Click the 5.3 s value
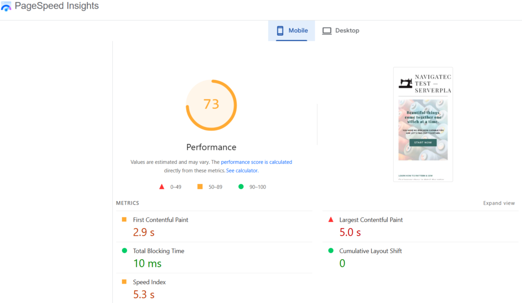The width and height of the screenshot is (522, 303). [x=143, y=294]
